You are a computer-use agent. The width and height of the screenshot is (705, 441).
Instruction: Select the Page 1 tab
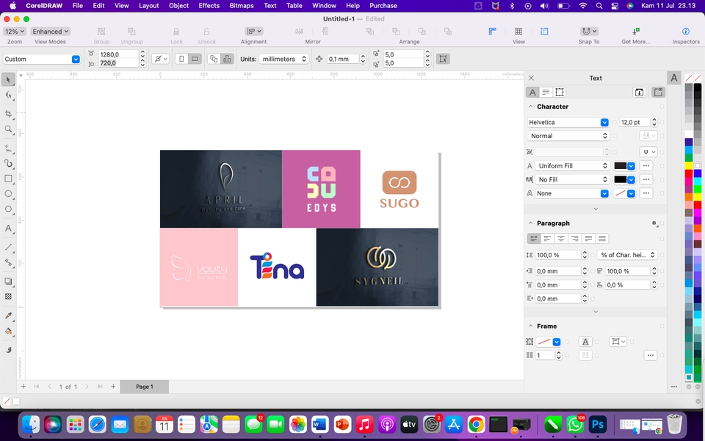click(144, 386)
